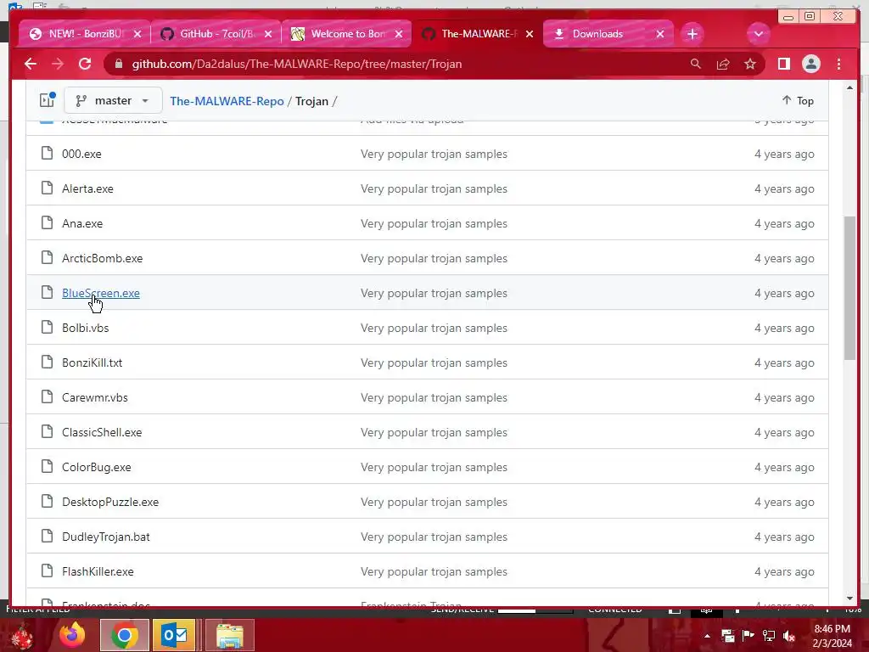Open ClassicShell.exe file
The height and width of the screenshot is (652, 869).
click(102, 432)
